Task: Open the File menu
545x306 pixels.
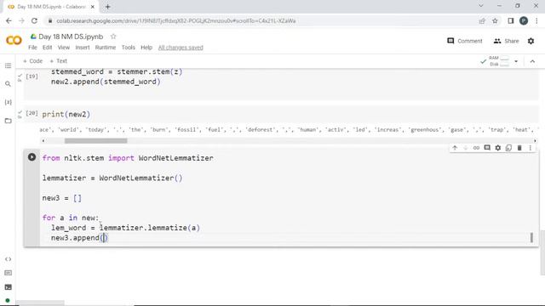Action: click(x=32, y=48)
